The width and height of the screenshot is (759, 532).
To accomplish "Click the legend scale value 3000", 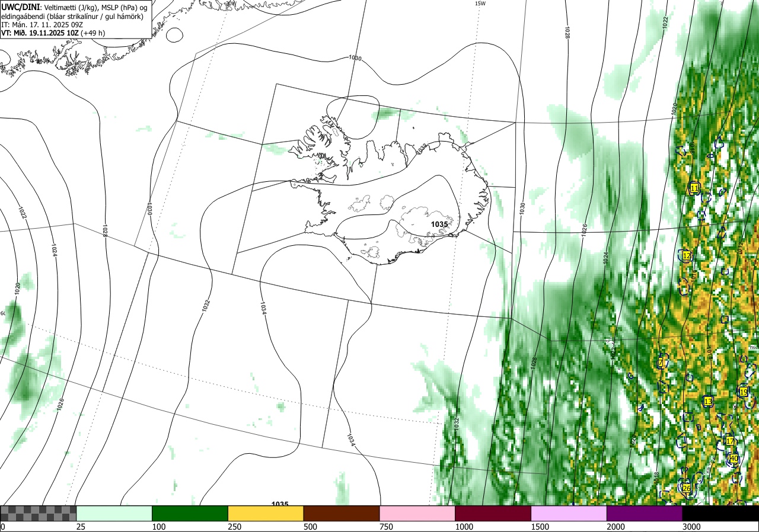I will (x=691, y=527).
